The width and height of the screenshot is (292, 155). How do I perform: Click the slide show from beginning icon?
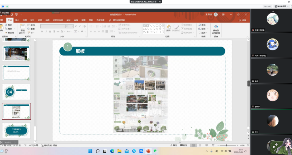16,15
